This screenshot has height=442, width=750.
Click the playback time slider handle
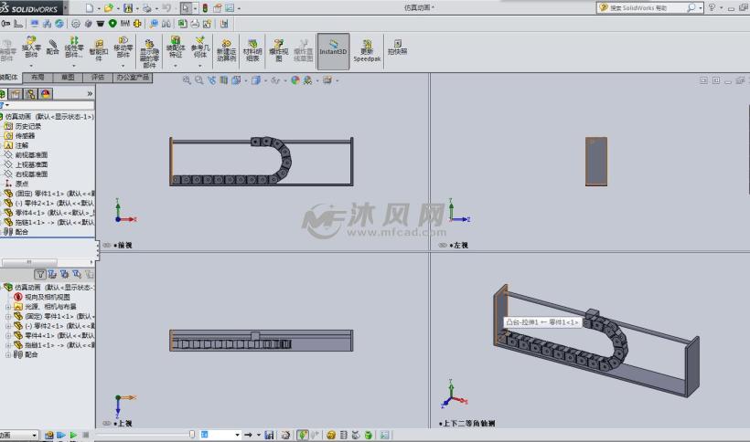pos(192,435)
